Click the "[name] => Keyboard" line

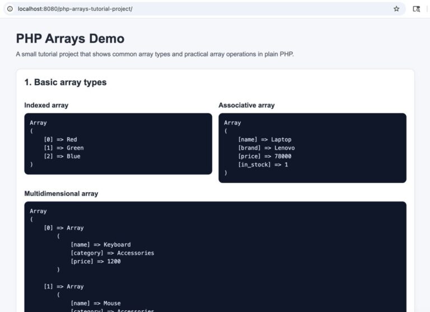click(101, 244)
